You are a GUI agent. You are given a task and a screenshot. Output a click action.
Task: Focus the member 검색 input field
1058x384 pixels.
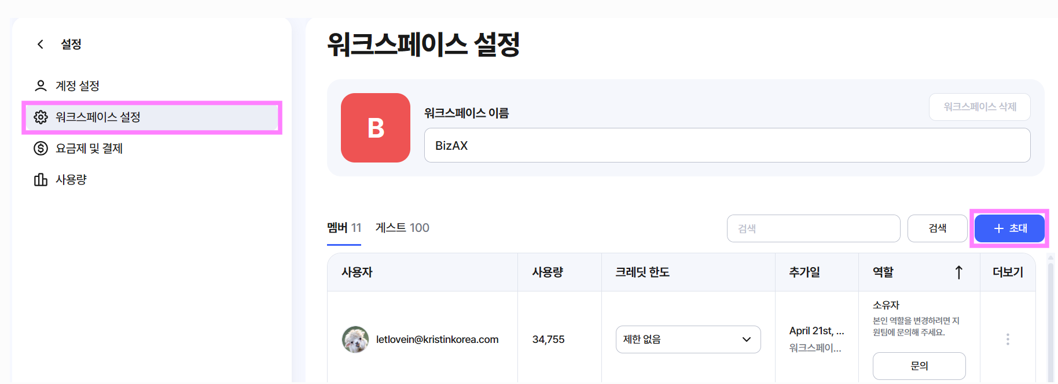(813, 228)
